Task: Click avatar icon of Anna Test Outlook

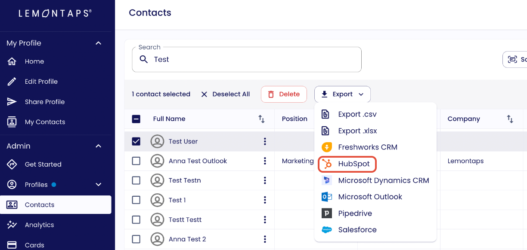Action: point(158,161)
